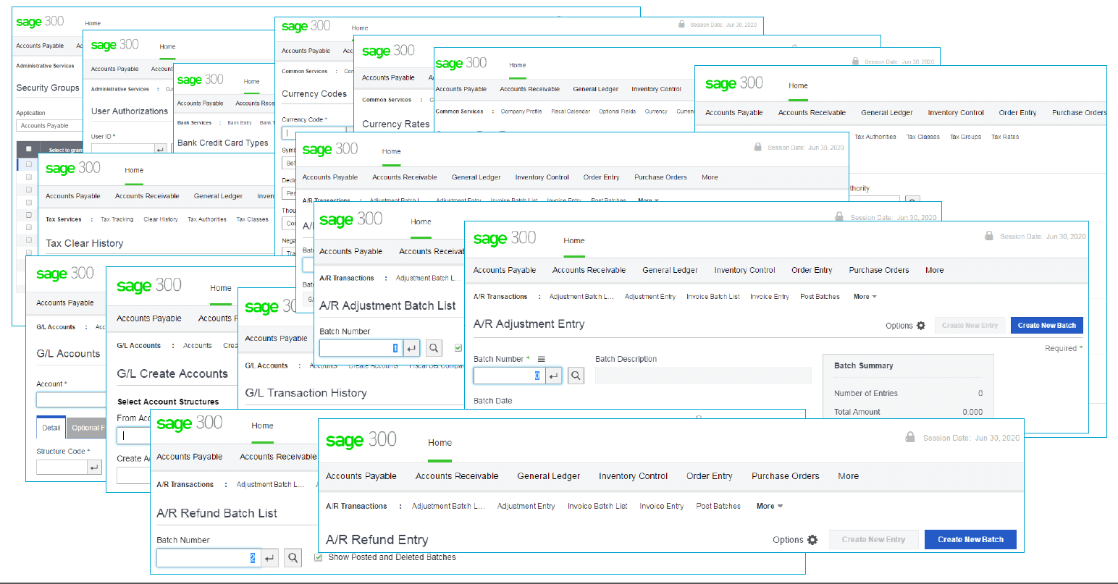Click the Currency Code field in Currency Codes
This screenshot has height=584, width=1118.
click(x=314, y=133)
